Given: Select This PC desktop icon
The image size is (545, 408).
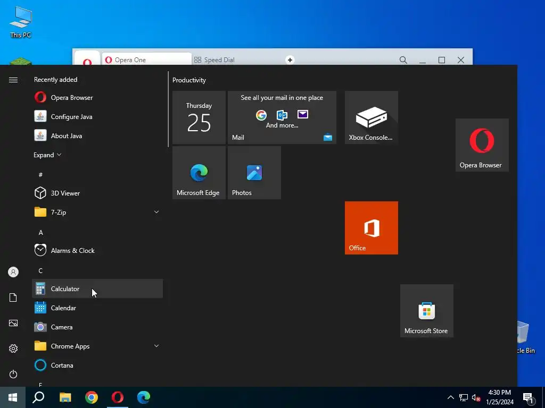Looking at the screenshot, I should [21, 22].
